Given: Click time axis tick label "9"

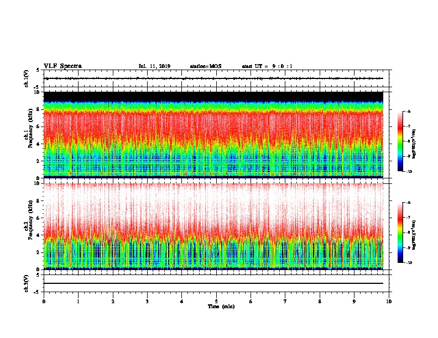Looking at the screenshot, I should [x=354, y=302].
